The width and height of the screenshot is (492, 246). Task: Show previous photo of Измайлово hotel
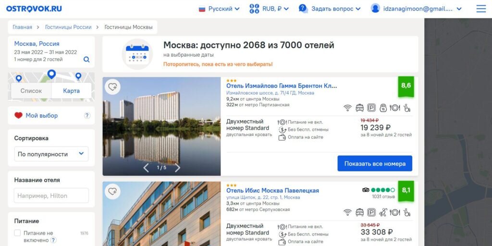(146, 168)
